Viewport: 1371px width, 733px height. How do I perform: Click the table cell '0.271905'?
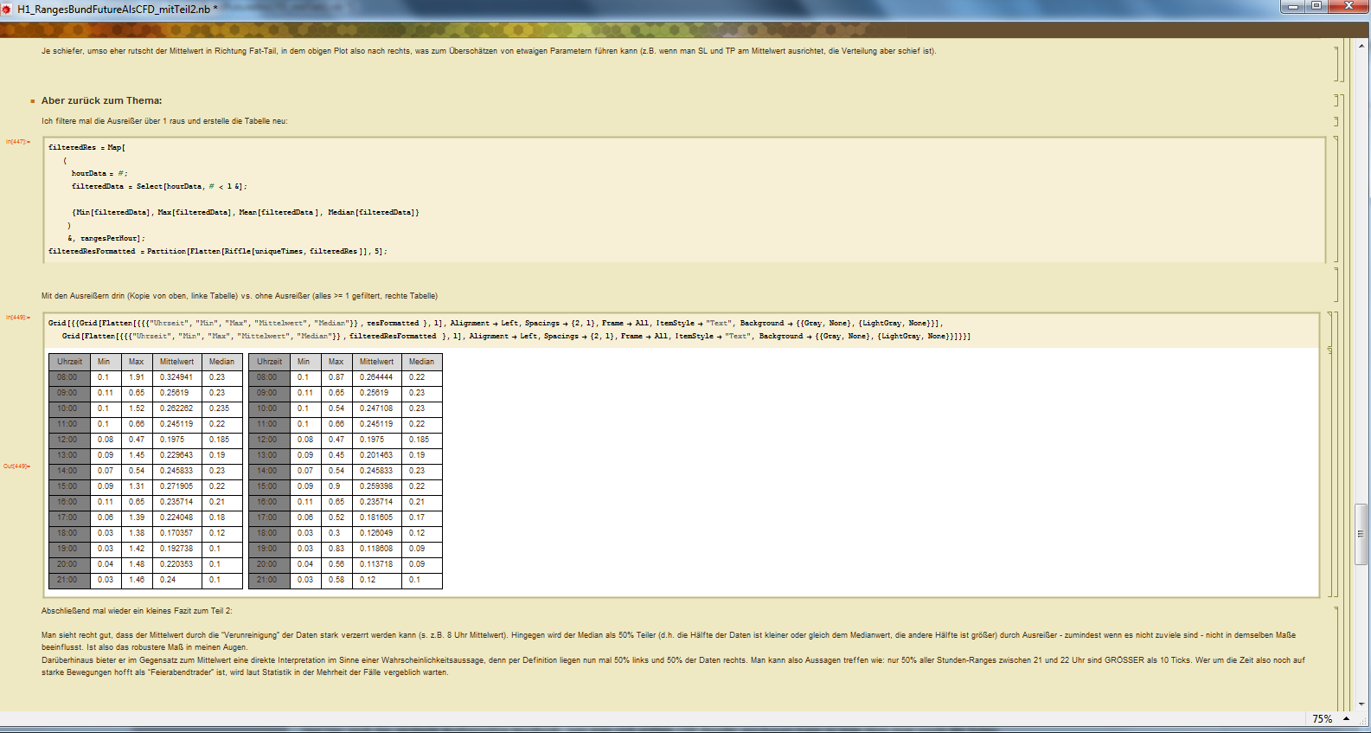[x=177, y=486]
